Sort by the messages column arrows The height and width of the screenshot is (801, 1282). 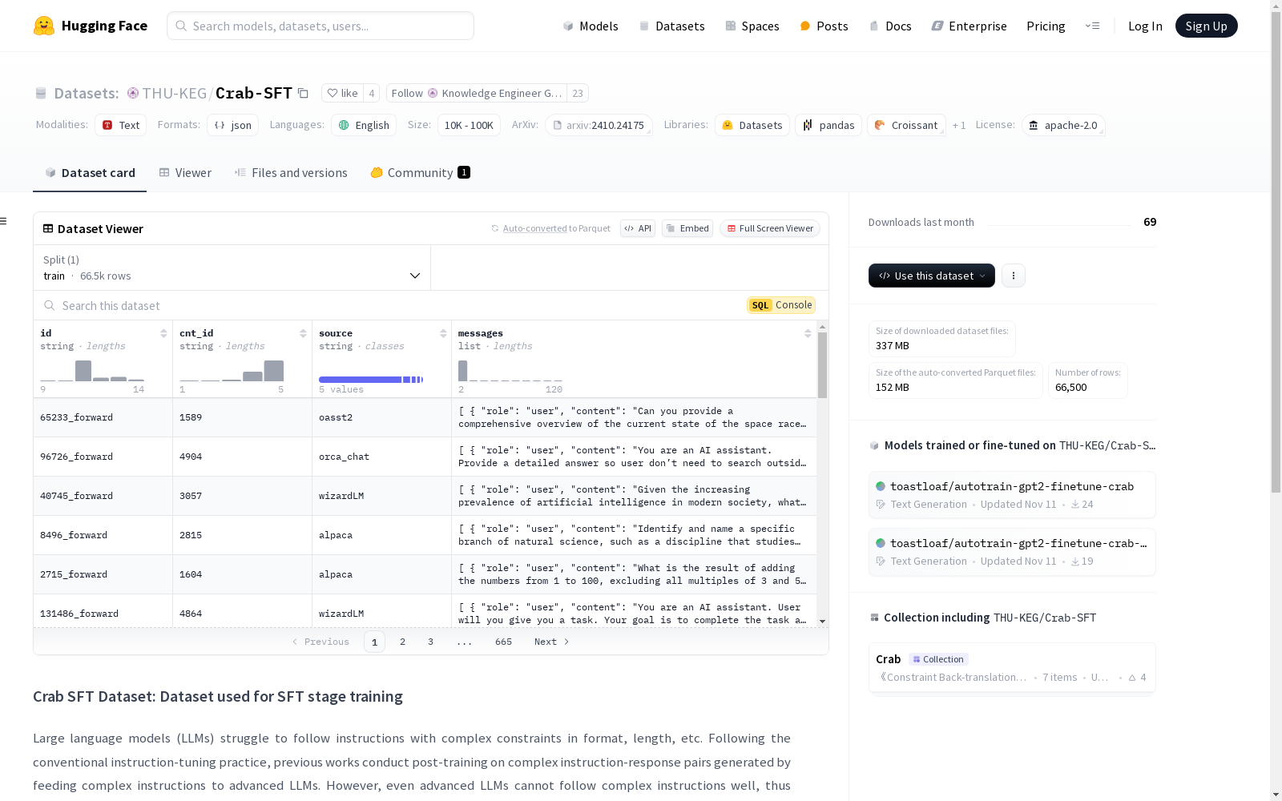click(808, 333)
